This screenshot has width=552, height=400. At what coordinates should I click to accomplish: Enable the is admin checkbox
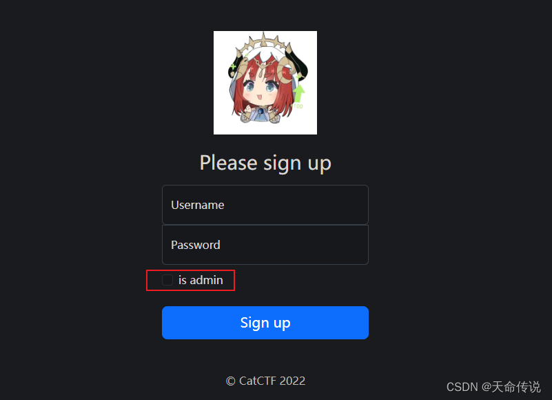(167, 280)
